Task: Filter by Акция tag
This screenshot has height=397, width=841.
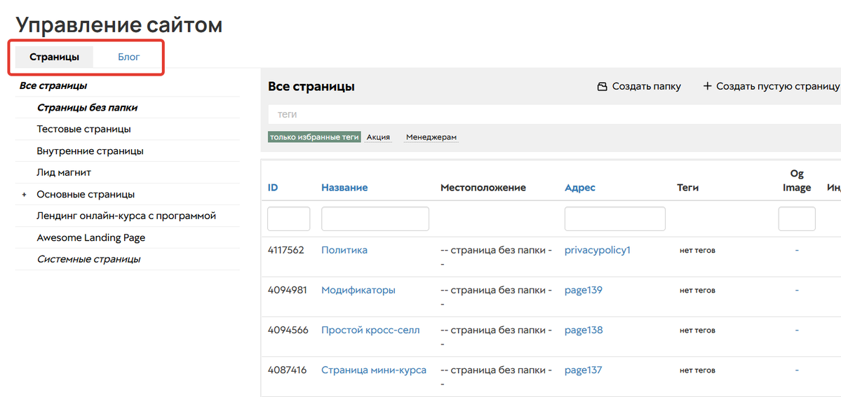Action: tap(378, 137)
